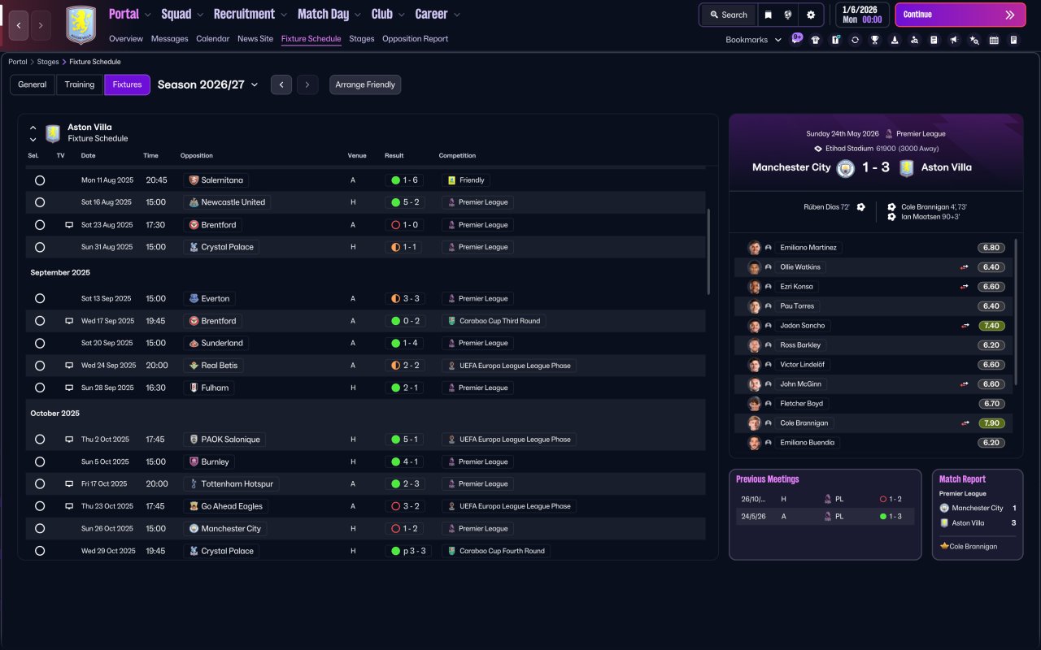Click the Arrange Friendly button
The height and width of the screenshot is (650, 1041).
(x=365, y=84)
